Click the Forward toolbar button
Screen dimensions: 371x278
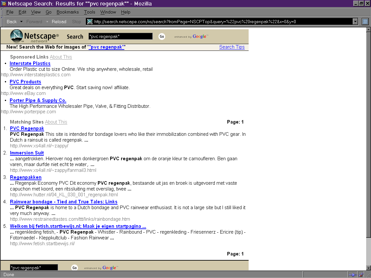point(34,22)
